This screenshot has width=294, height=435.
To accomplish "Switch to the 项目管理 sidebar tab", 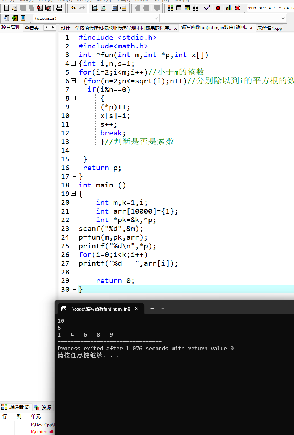I will tap(11, 28).
